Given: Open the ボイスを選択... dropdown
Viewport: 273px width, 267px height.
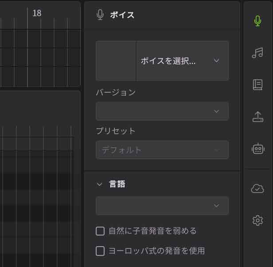Looking at the screenshot, I should click(x=182, y=61).
